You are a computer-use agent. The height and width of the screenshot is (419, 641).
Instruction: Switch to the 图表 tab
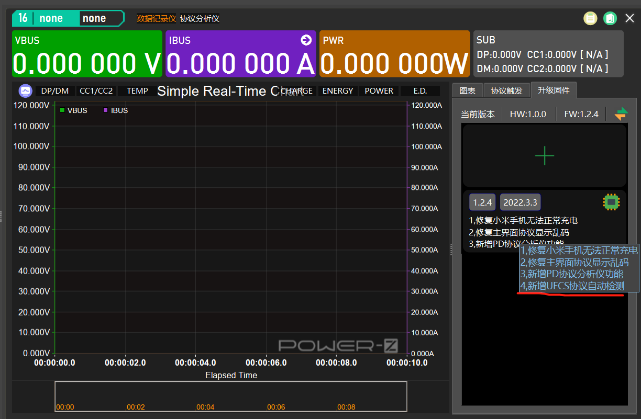click(467, 90)
